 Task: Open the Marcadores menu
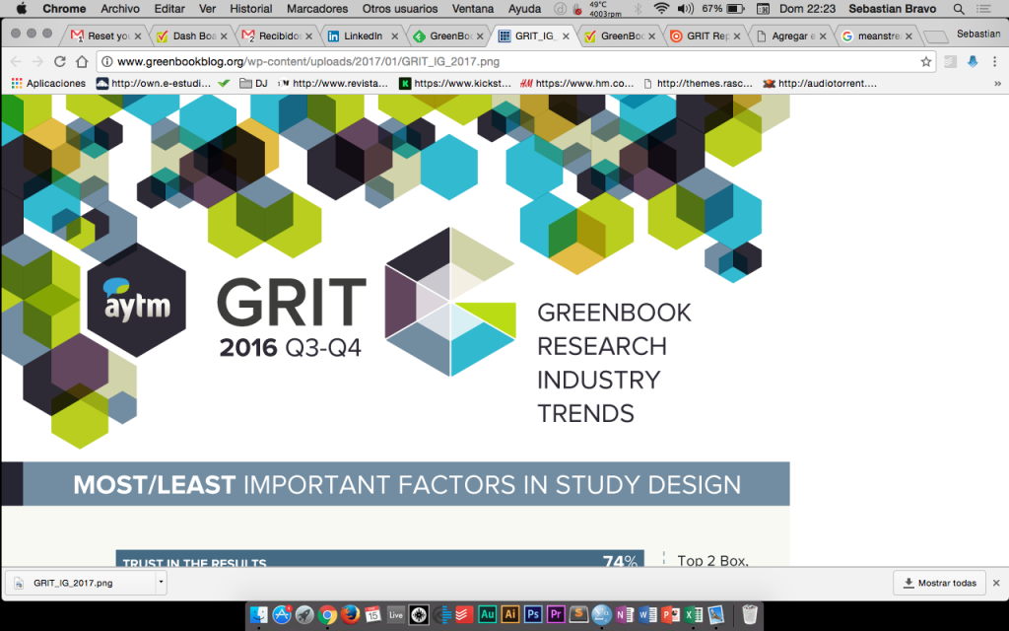[317, 9]
